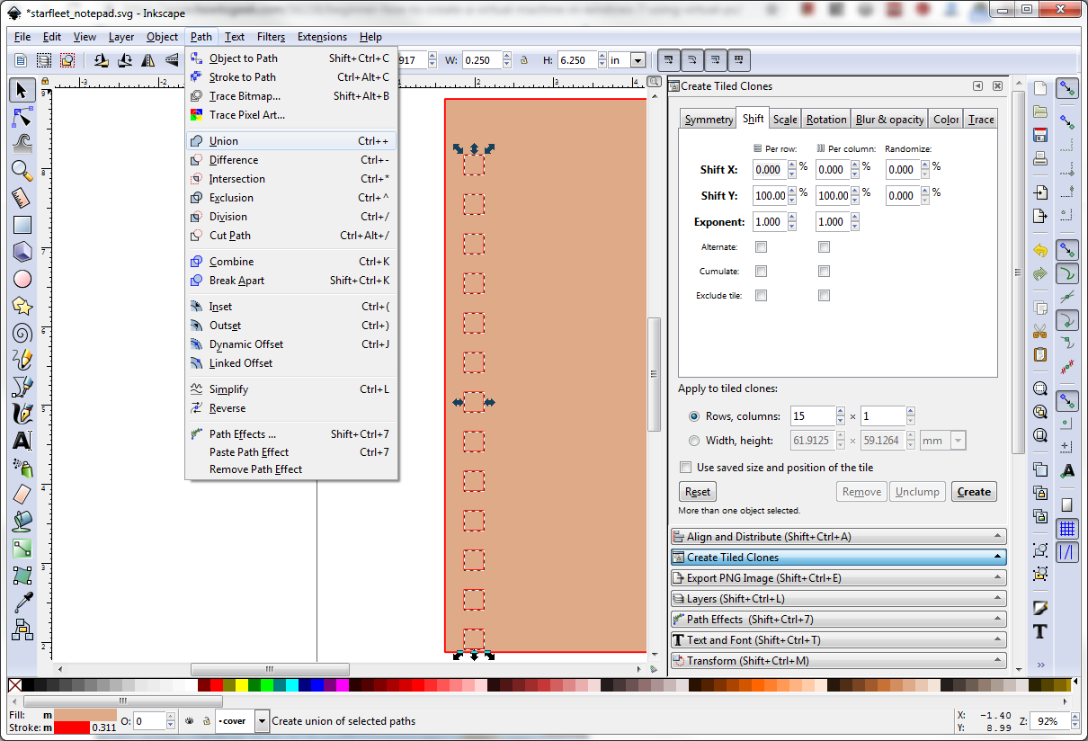Click the Fill color indicator swatch
This screenshot has width=1088, height=741.
coord(85,715)
